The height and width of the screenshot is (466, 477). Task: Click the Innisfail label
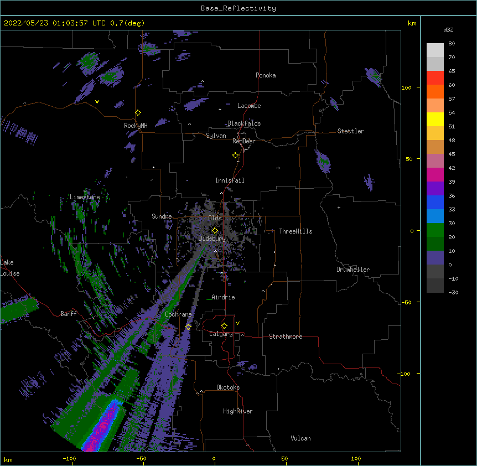click(x=230, y=180)
